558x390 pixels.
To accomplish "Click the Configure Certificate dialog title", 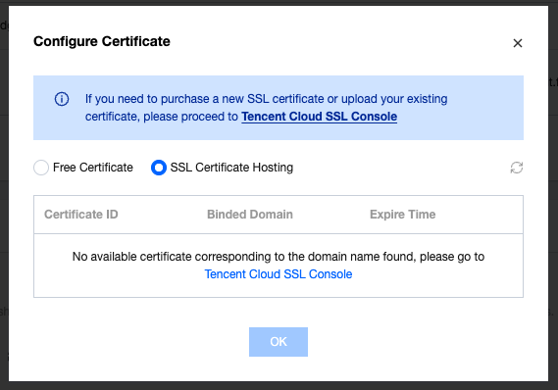I will click(x=102, y=41).
